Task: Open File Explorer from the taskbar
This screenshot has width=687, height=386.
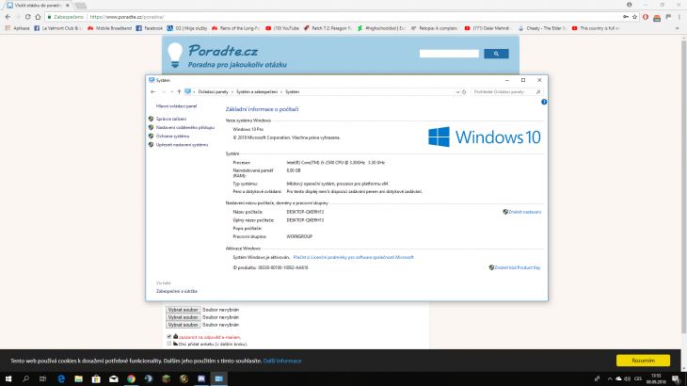Action: click(78, 378)
